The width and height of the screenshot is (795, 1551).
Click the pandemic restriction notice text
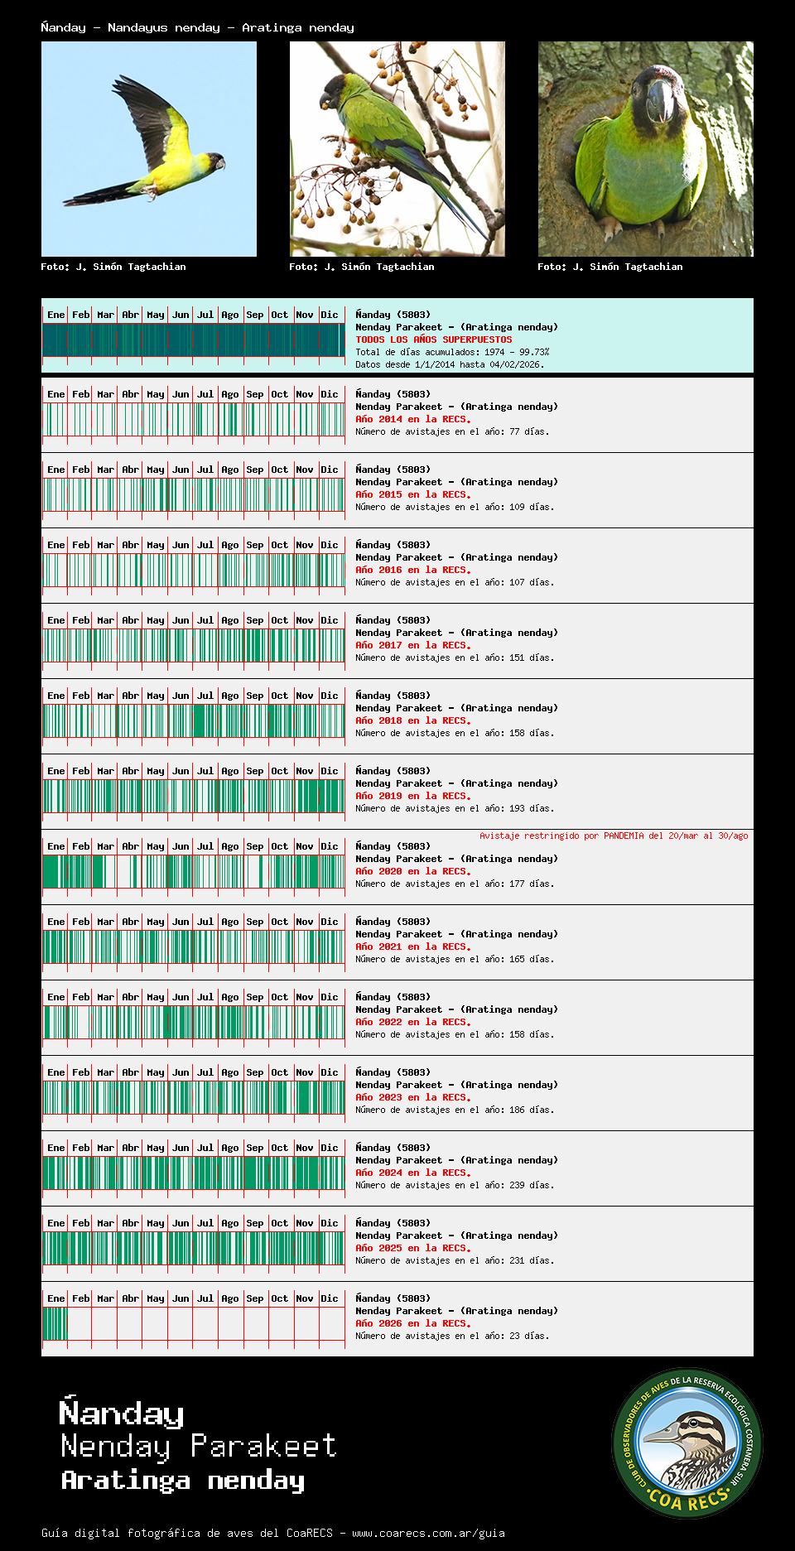point(613,836)
